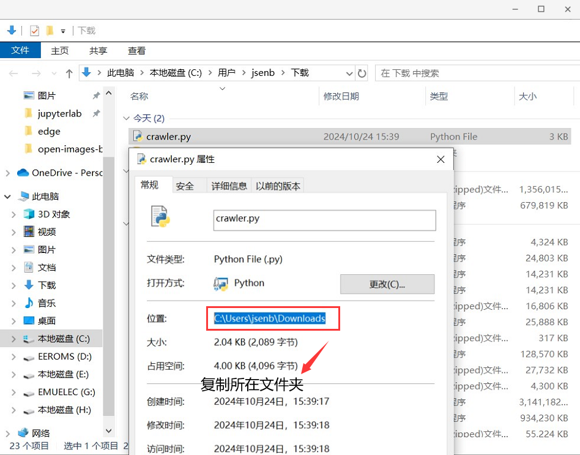Collapse the 此电脑 tree node
Screen dimensions: 580x455
click(8, 197)
